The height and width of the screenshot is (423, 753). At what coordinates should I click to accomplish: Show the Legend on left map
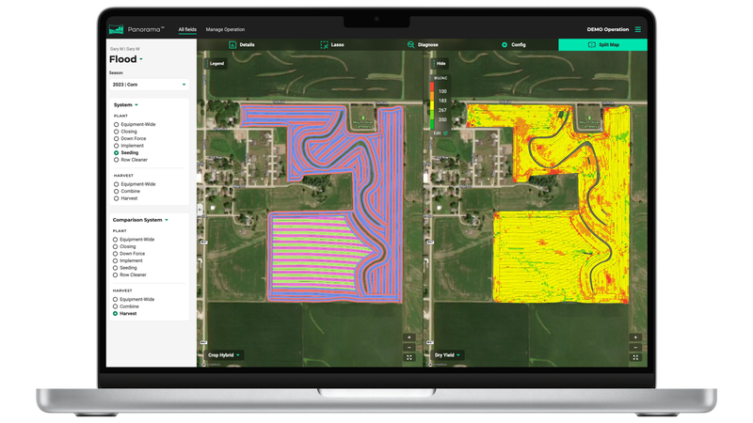coord(216,63)
